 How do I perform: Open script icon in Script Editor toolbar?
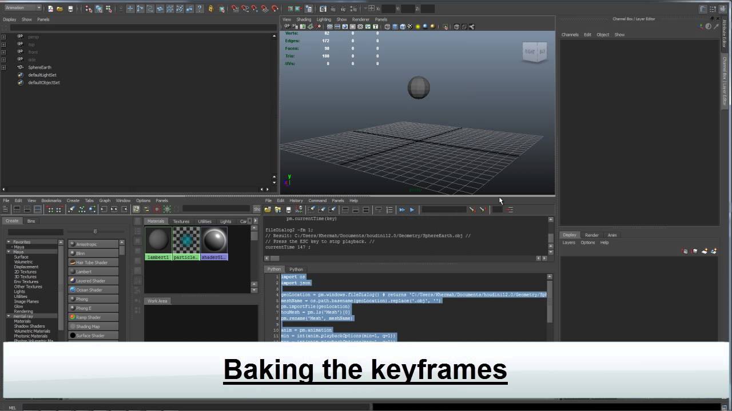click(x=267, y=209)
